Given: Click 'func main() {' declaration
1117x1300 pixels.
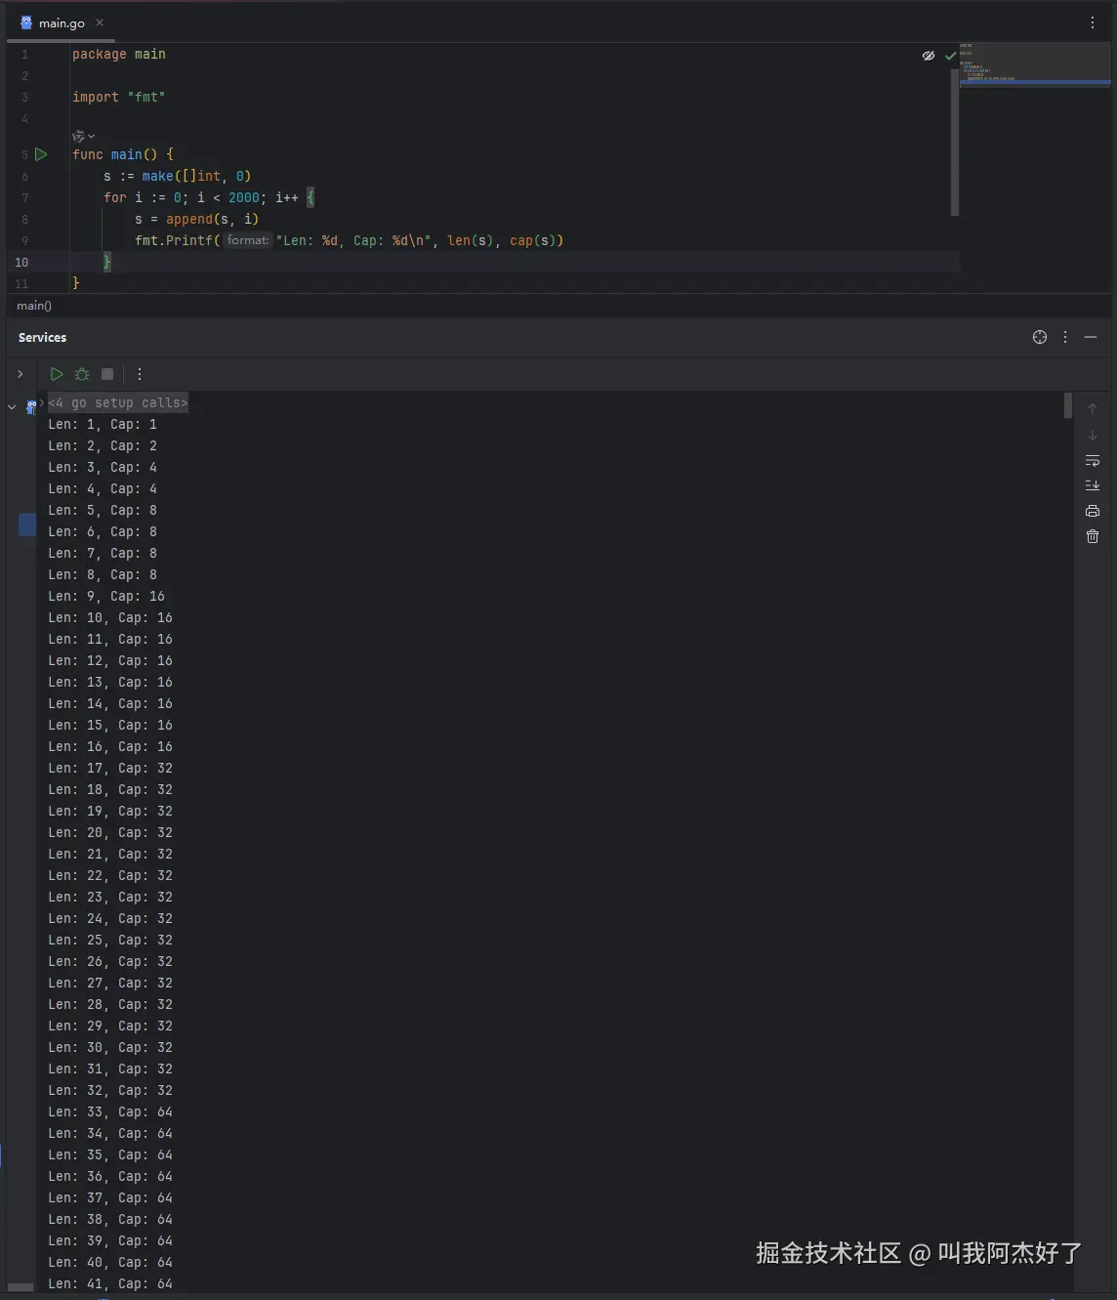Looking at the screenshot, I should tap(123, 154).
